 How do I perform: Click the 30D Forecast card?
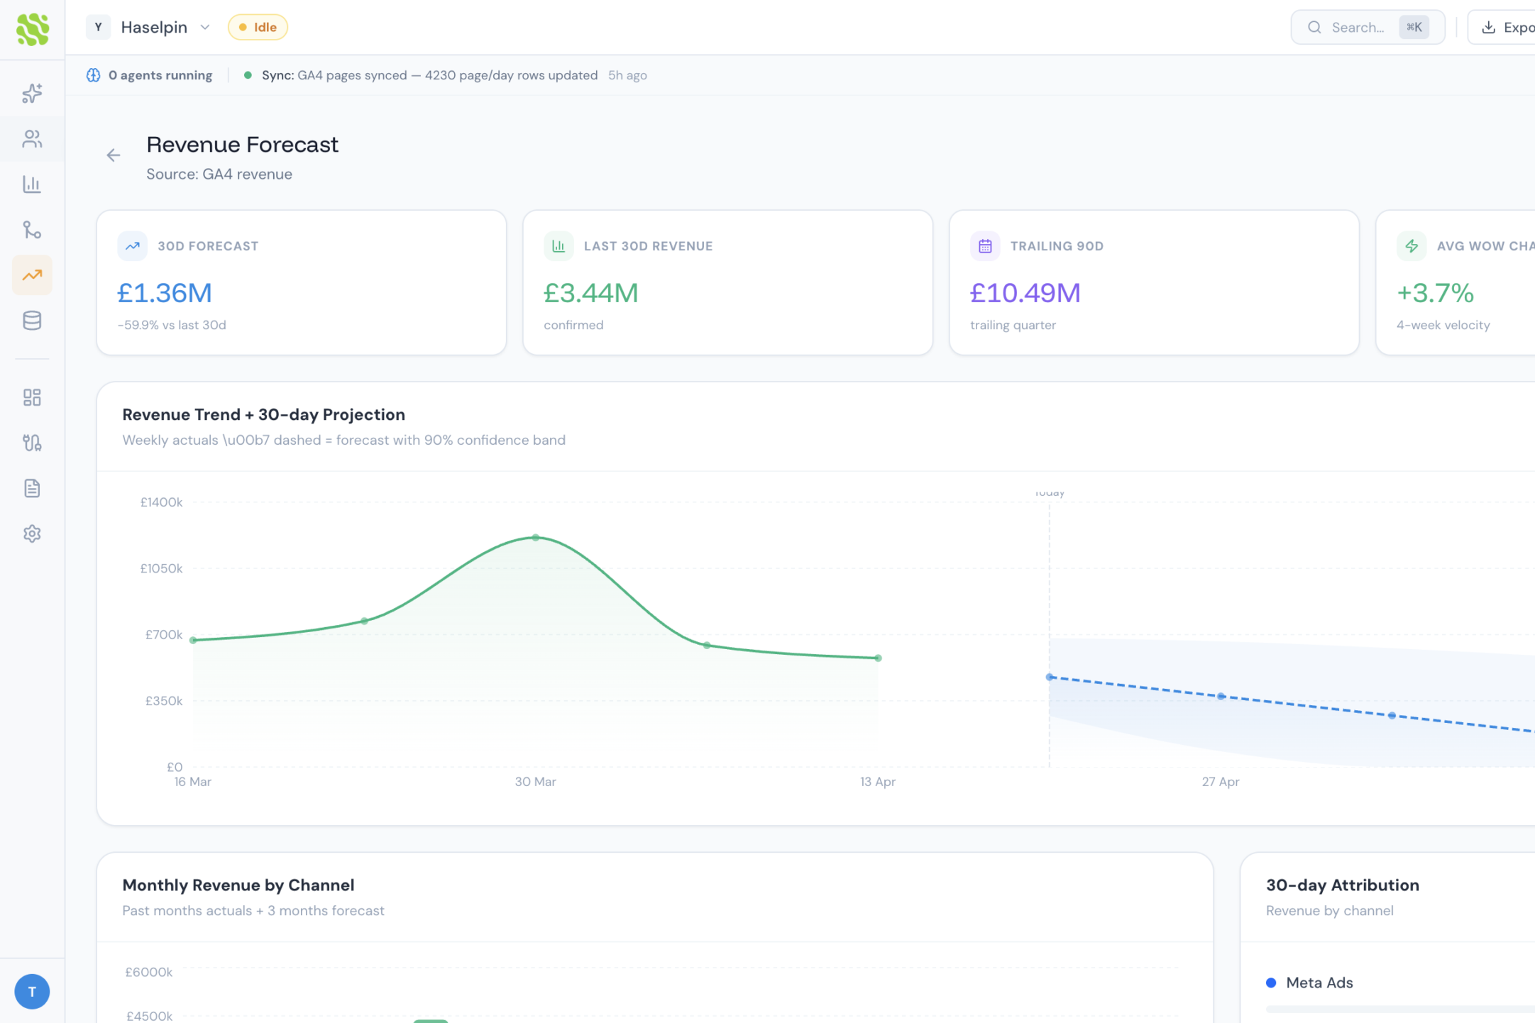(302, 282)
